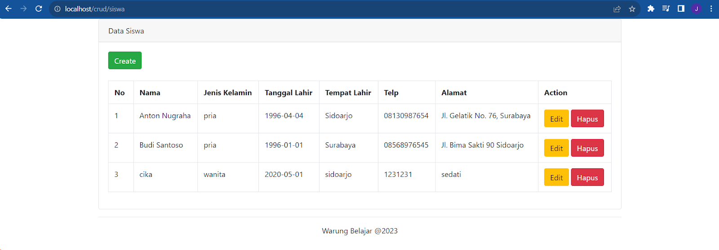Toggle the browser side panel icon
This screenshot has width=719, height=250.
681,9
